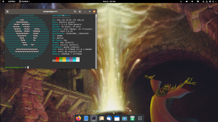Click the 'Host: Gazelle gaze12' line
The image size is (218, 122).
[x=64, y=22]
